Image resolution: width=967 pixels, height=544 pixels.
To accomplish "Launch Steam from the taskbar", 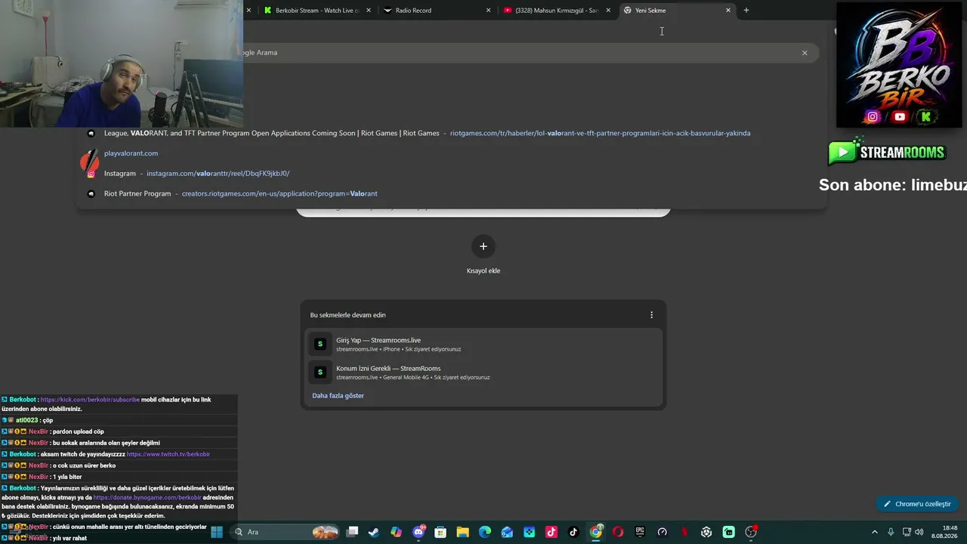I will [374, 532].
